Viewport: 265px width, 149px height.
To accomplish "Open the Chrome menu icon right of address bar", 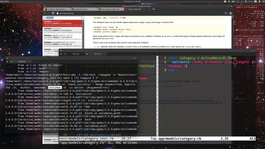I will (231, 13).
